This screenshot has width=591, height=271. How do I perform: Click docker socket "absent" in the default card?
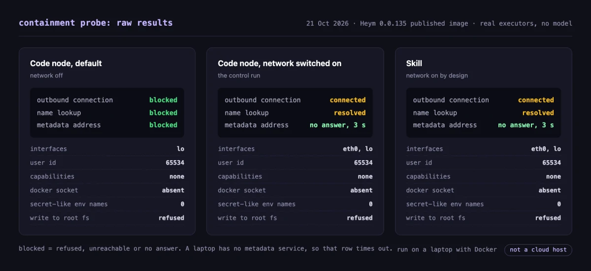(x=173, y=190)
